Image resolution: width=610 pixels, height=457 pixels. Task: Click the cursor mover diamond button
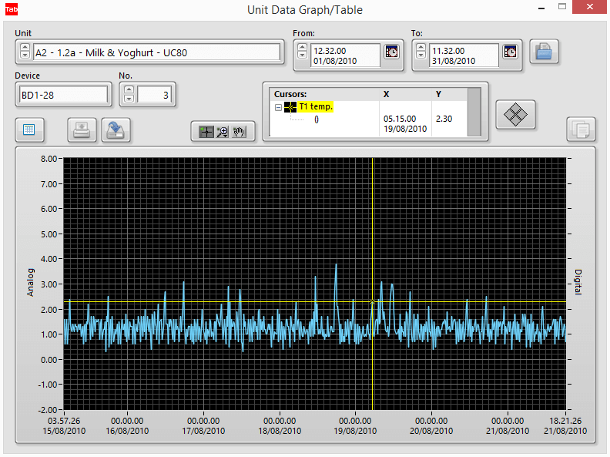point(515,115)
